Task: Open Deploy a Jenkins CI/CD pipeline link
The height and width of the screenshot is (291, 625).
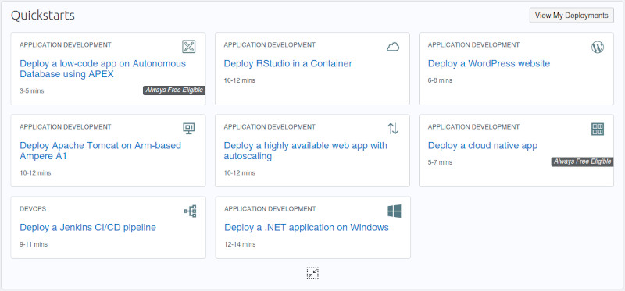Action: (x=87, y=228)
